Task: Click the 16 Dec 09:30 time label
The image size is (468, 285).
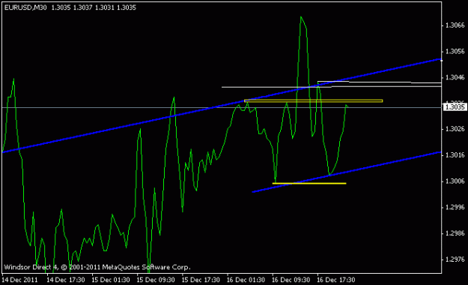Action: tap(291, 280)
